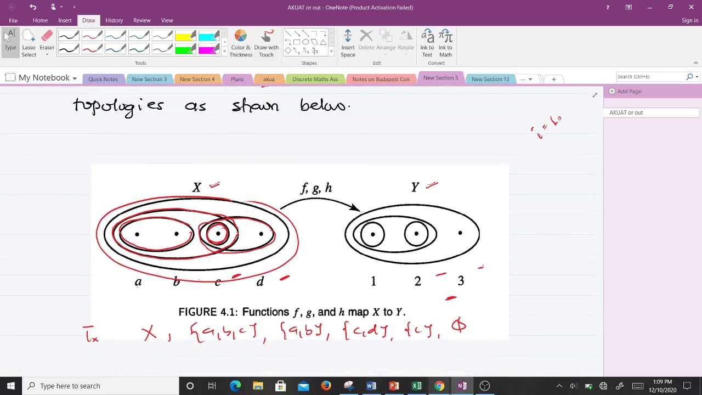Open Task View from taskbar
702x395 pixels.
(212, 386)
